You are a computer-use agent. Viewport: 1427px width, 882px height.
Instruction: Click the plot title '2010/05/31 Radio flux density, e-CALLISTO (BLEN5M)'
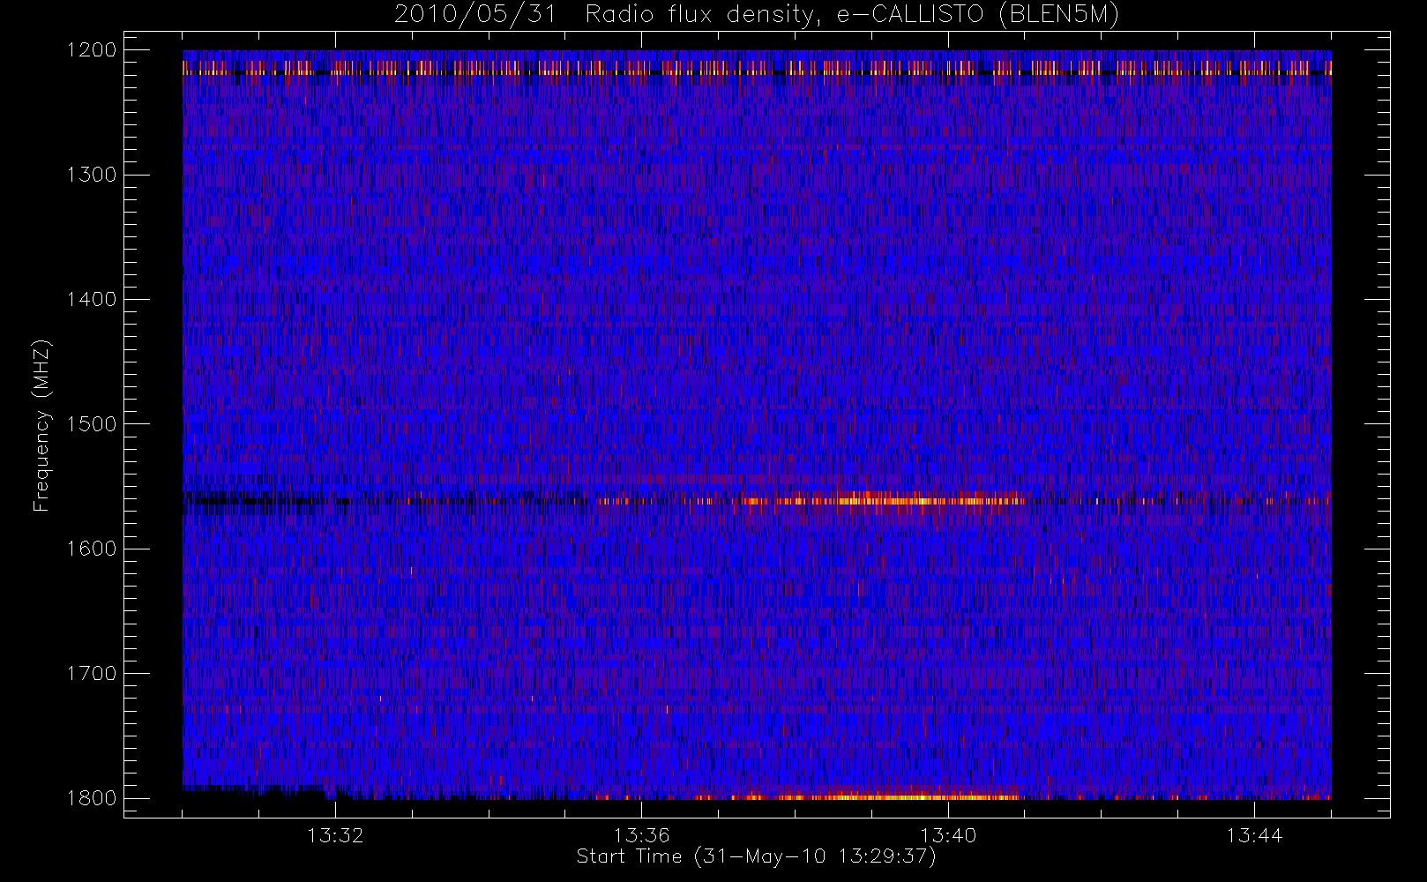(757, 14)
